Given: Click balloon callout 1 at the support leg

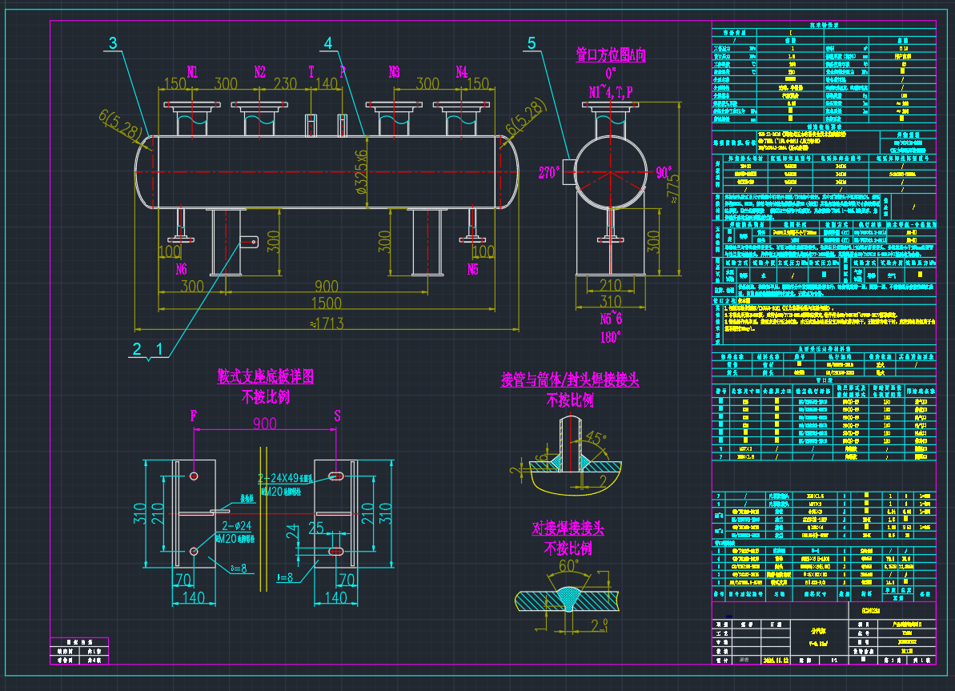Looking at the screenshot, I should [159, 350].
